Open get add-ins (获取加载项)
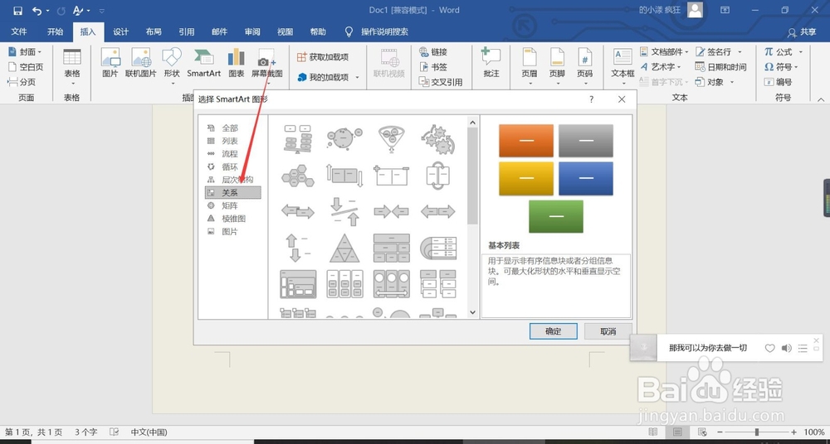This screenshot has width=830, height=444. tap(323, 57)
